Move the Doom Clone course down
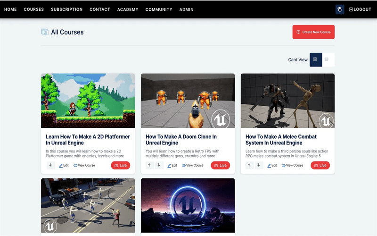The height and width of the screenshot is (236, 377). click(x=159, y=165)
